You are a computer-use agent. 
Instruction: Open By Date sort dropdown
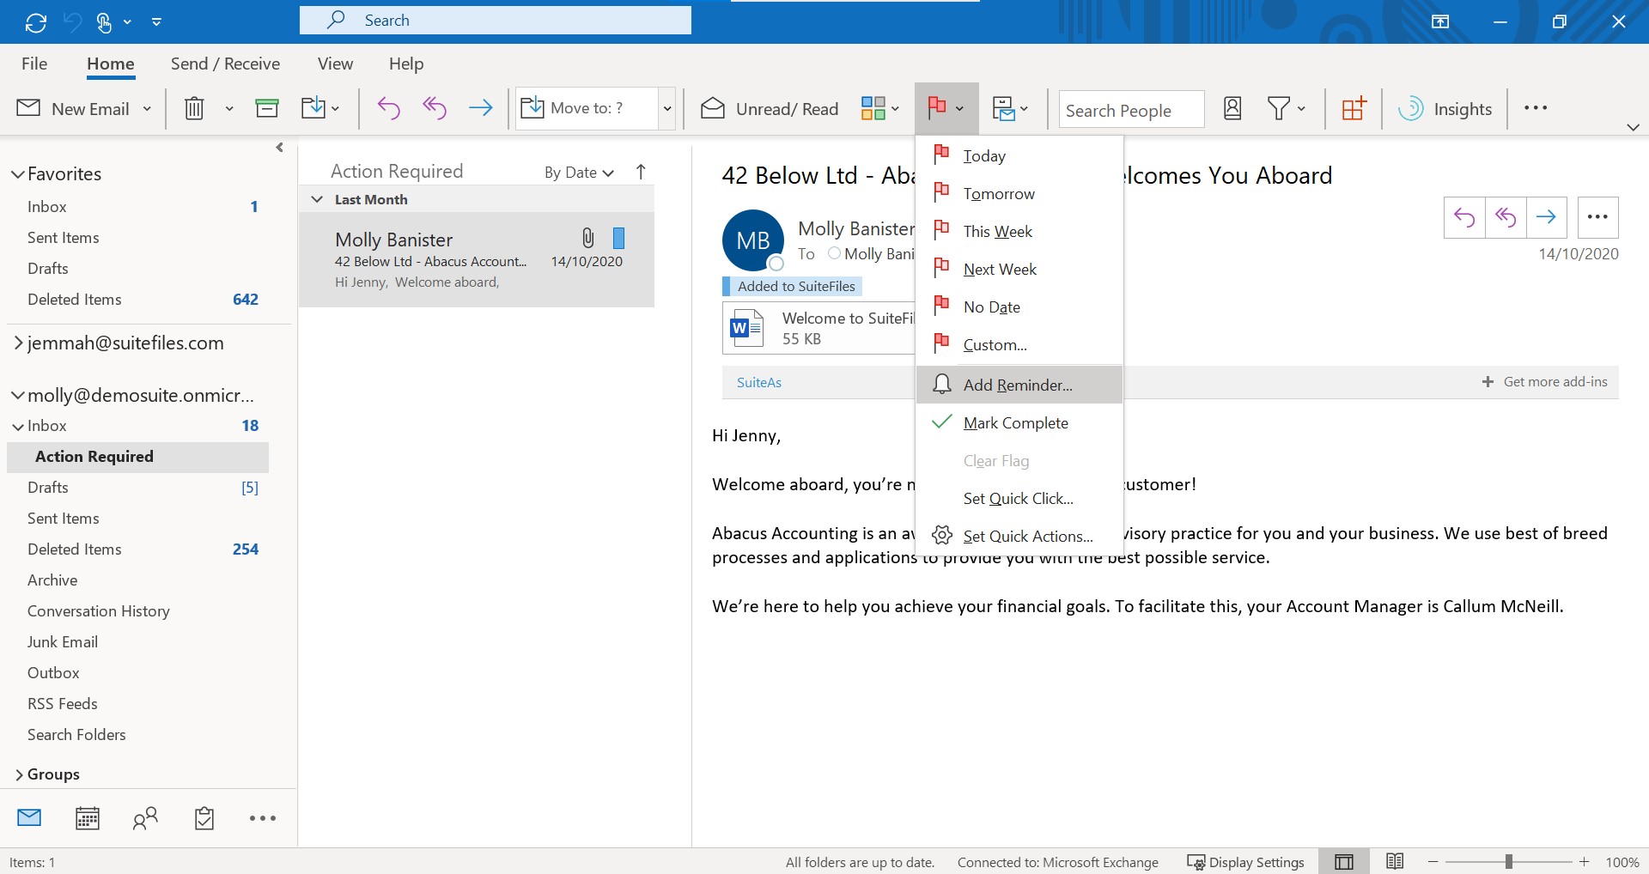point(579,173)
